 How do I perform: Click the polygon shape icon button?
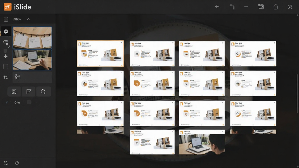click(43, 92)
